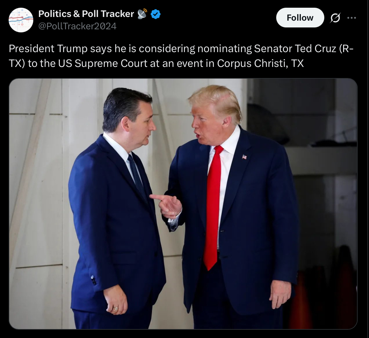This screenshot has height=338, width=369.
Task: Click the gold ring on the left man's hand
Action: pos(116,308)
